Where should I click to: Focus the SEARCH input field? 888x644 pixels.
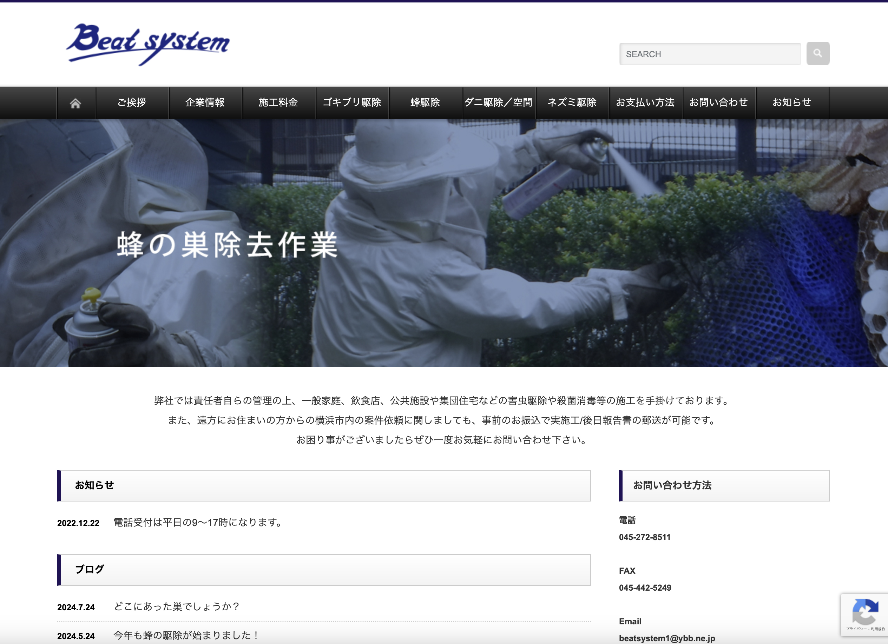point(710,54)
